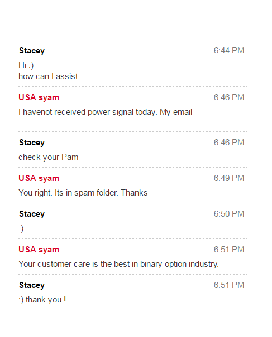
Task: Click the 6:44 PM timestamp
Action: [229, 51]
